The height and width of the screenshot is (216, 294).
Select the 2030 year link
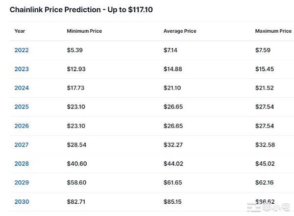point(22,201)
